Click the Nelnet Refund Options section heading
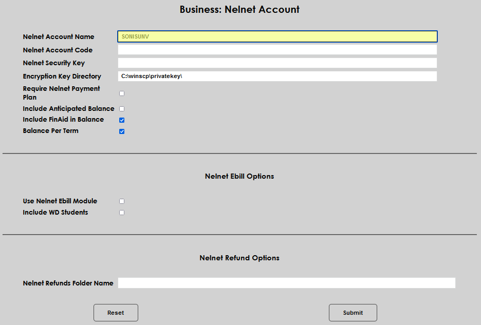Viewport: 481px width, 325px height. [x=239, y=258]
